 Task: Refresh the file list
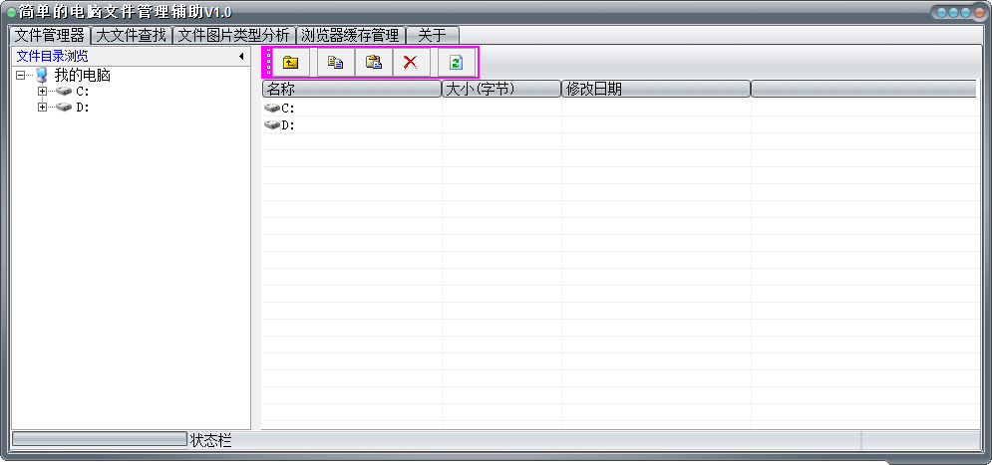click(456, 62)
